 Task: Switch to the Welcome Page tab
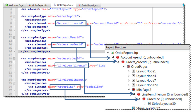click(x=15, y=5)
